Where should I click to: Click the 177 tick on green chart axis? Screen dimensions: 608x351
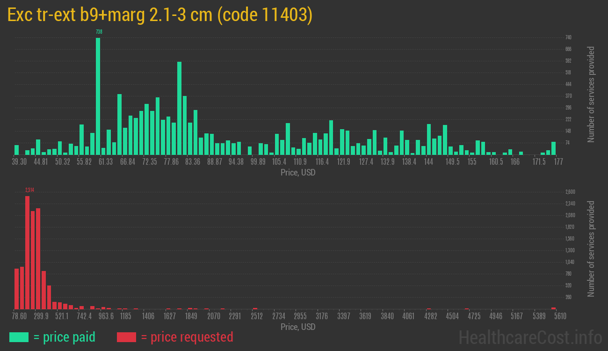point(558,161)
